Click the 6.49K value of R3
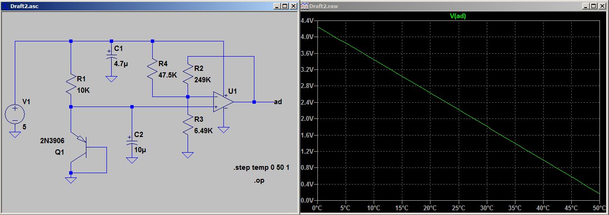This screenshot has height=215, width=609. [203, 131]
